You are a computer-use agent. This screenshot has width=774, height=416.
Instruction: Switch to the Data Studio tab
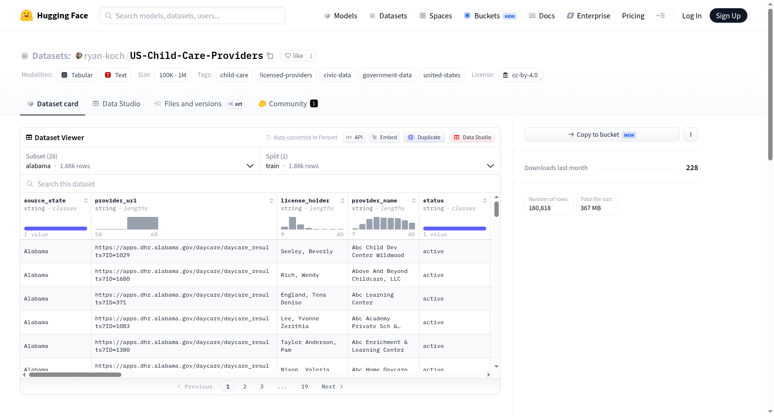[x=117, y=104]
